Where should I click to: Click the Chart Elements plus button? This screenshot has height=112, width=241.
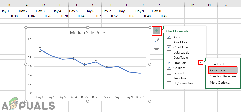(157, 31)
